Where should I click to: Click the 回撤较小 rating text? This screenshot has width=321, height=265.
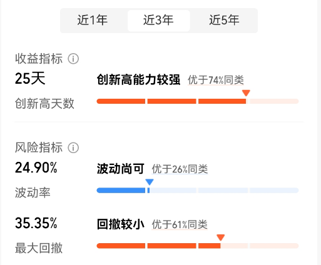(121, 224)
